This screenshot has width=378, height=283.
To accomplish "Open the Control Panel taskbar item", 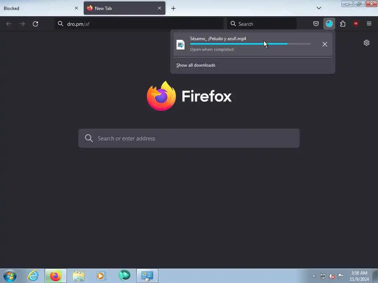I will [147, 276].
